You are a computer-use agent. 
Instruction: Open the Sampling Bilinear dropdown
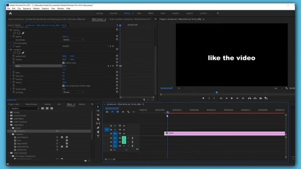(73, 92)
